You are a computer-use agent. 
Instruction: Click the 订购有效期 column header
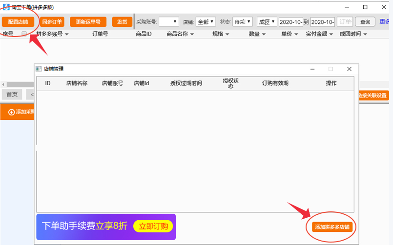(275, 83)
